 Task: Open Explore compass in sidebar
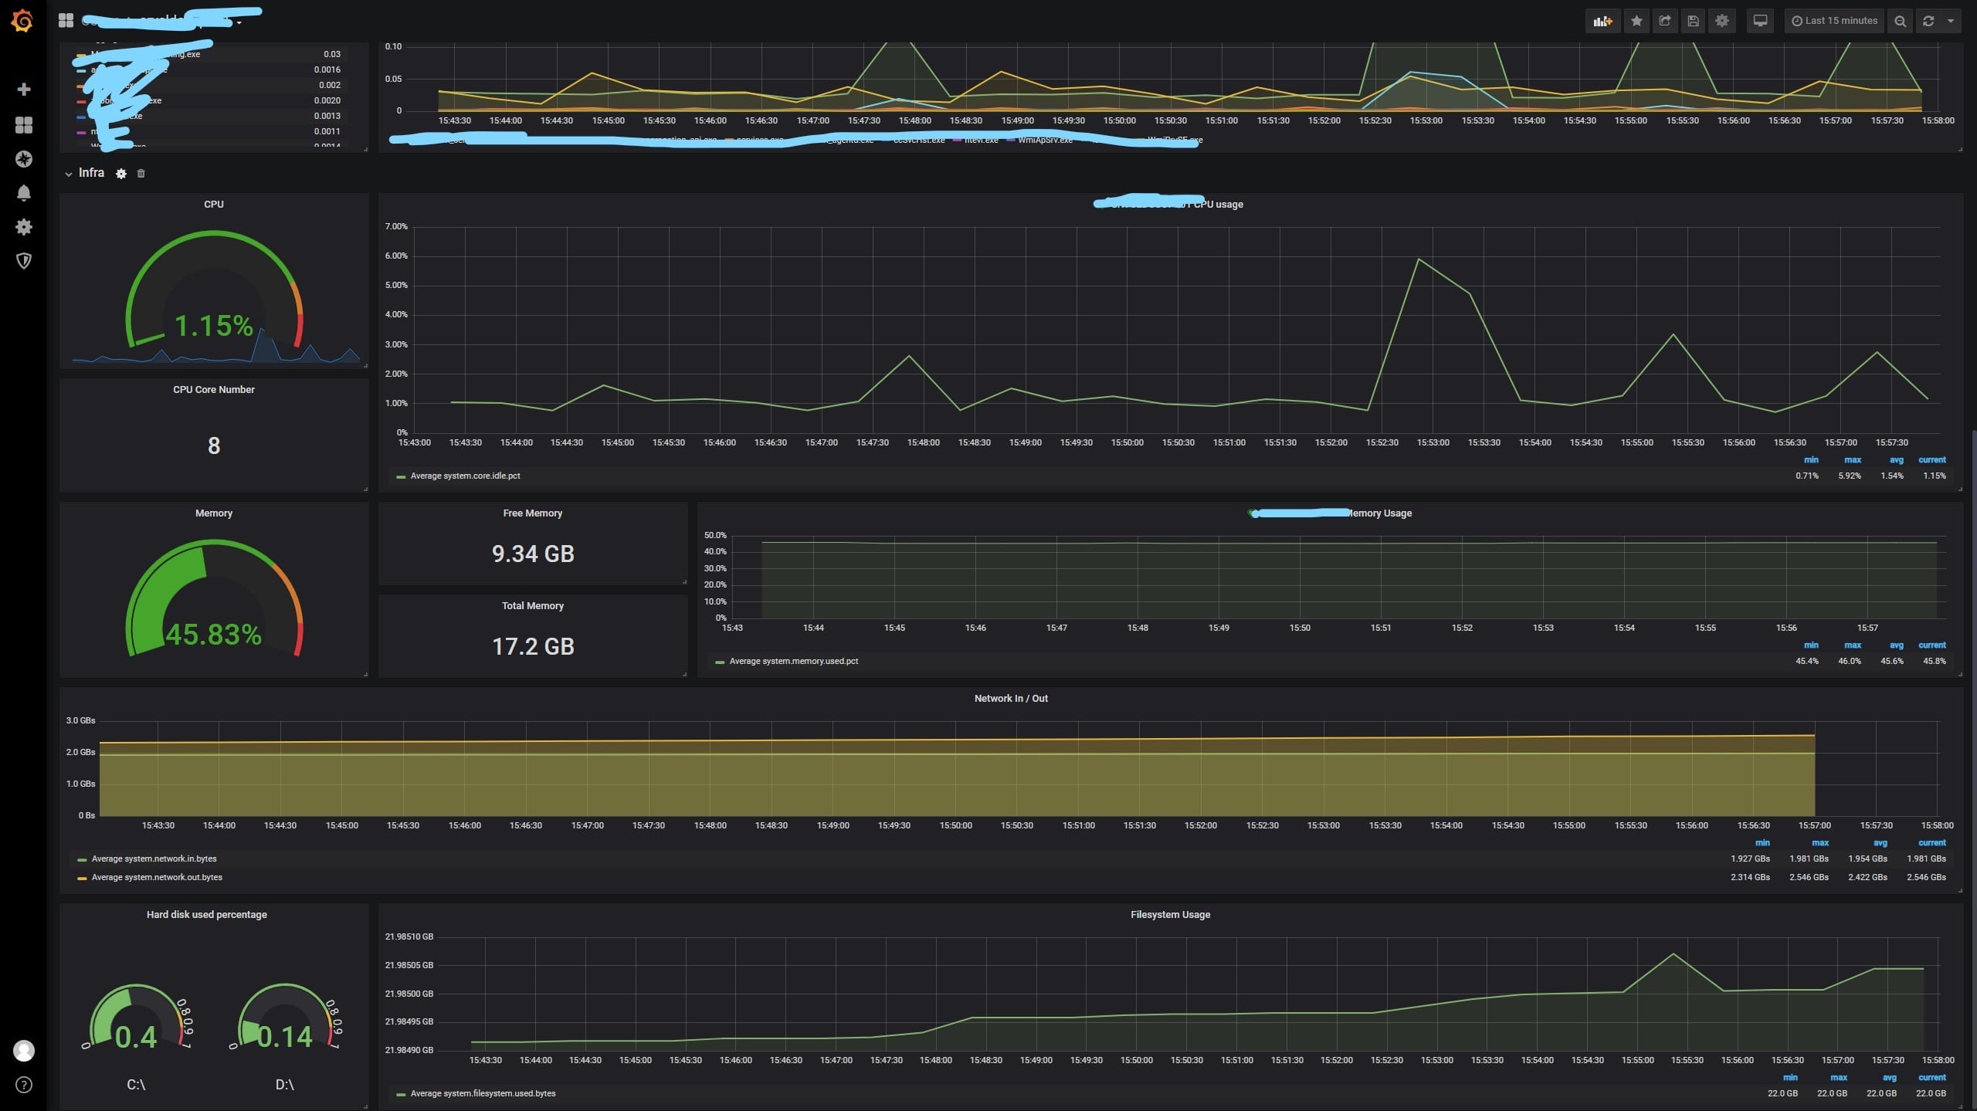pyautogui.click(x=24, y=159)
